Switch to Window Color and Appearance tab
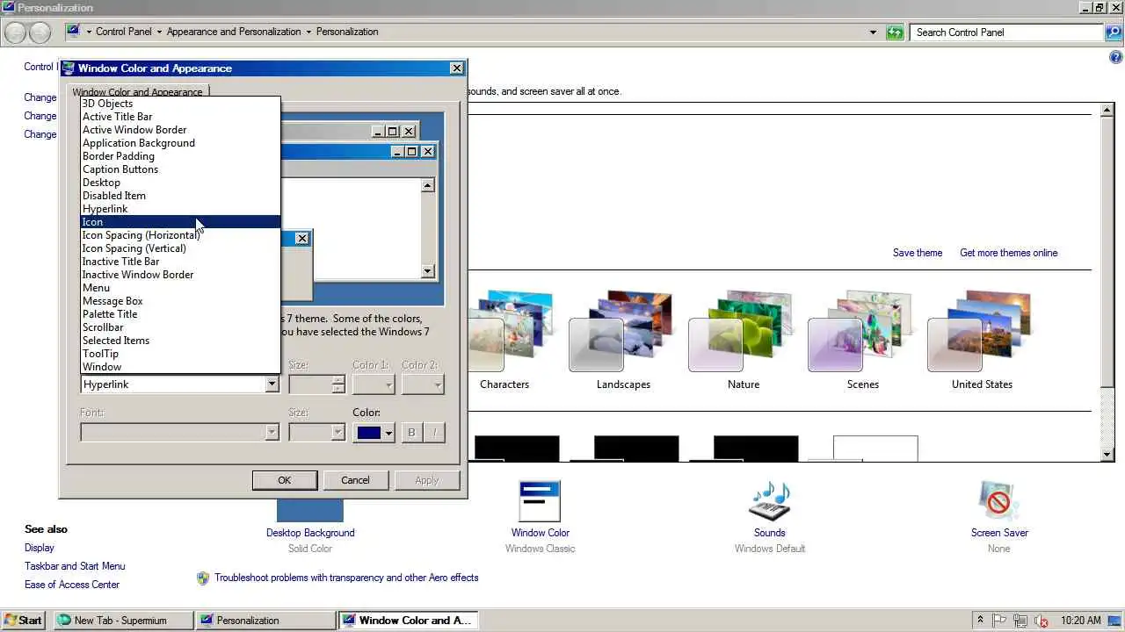 137,92
